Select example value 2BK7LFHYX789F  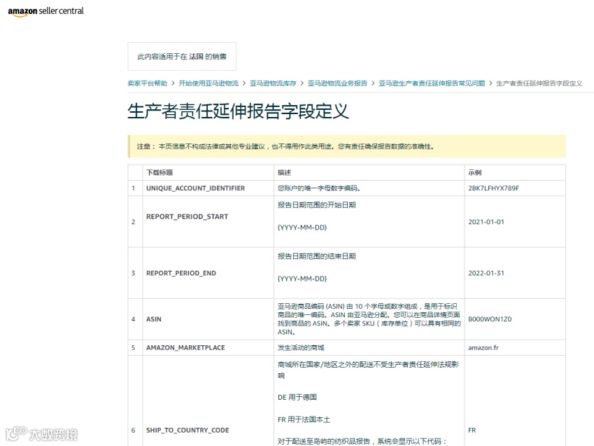[494, 188]
